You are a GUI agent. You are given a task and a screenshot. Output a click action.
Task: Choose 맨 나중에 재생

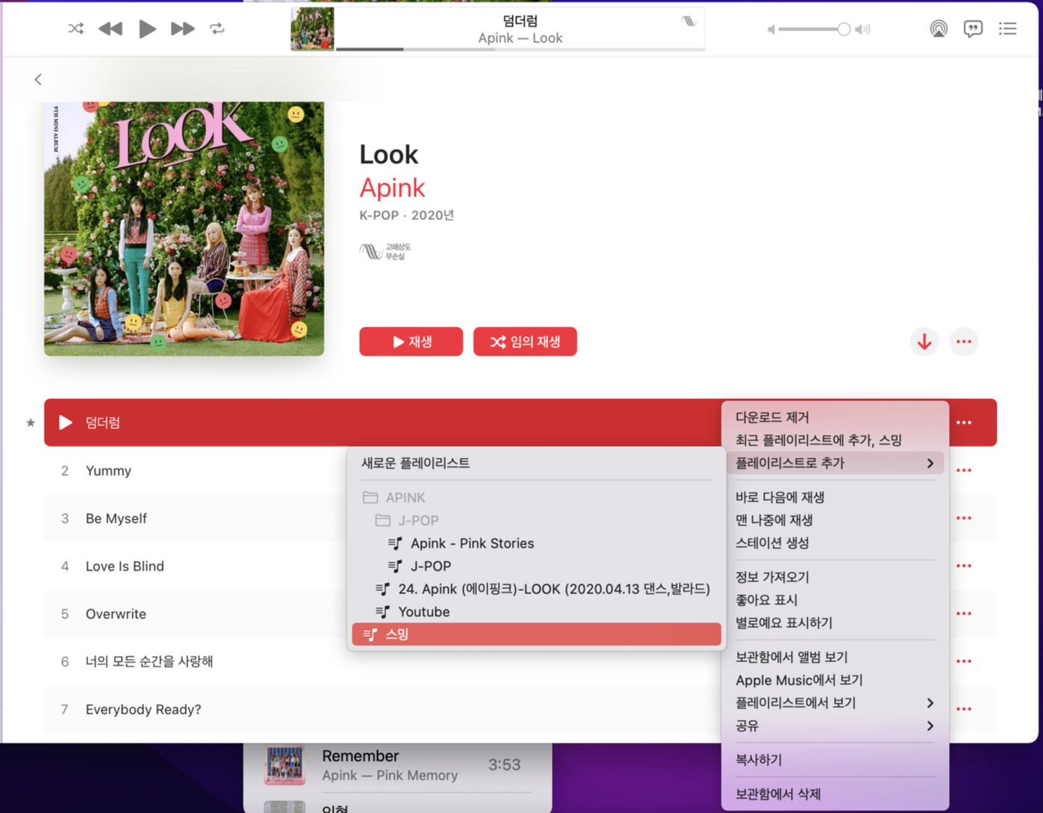coord(835,520)
